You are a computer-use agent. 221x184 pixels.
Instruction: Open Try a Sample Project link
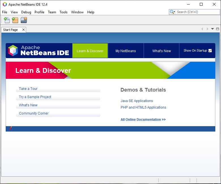coord(35,97)
